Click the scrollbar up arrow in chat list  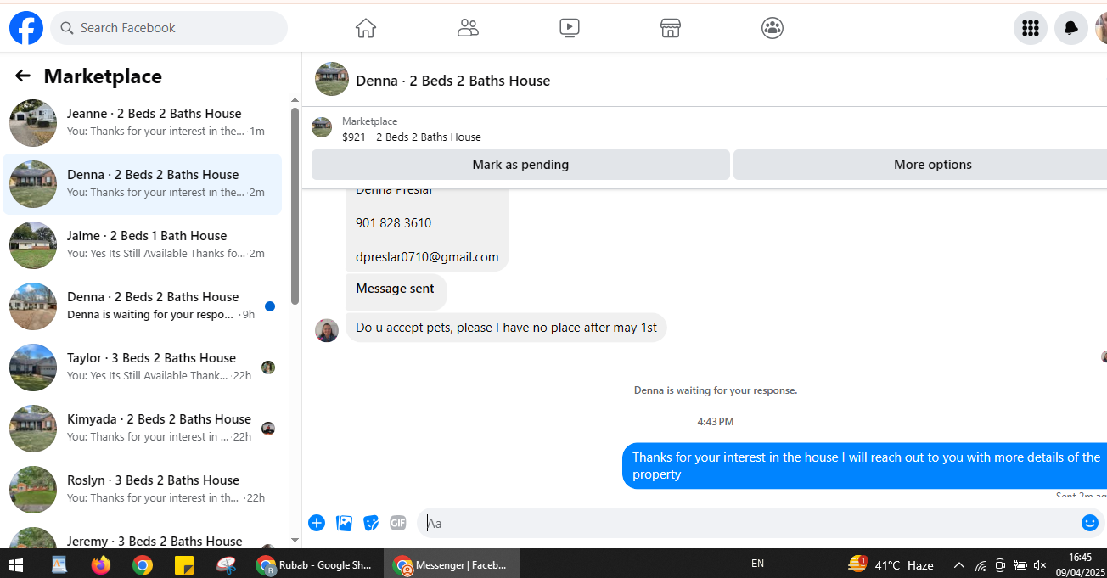point(295,101)
